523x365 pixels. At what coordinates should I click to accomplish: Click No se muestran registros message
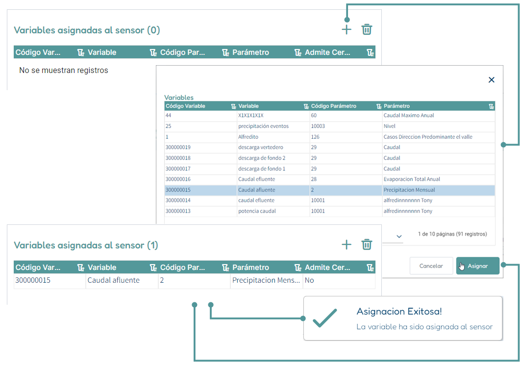coord(64,71)
